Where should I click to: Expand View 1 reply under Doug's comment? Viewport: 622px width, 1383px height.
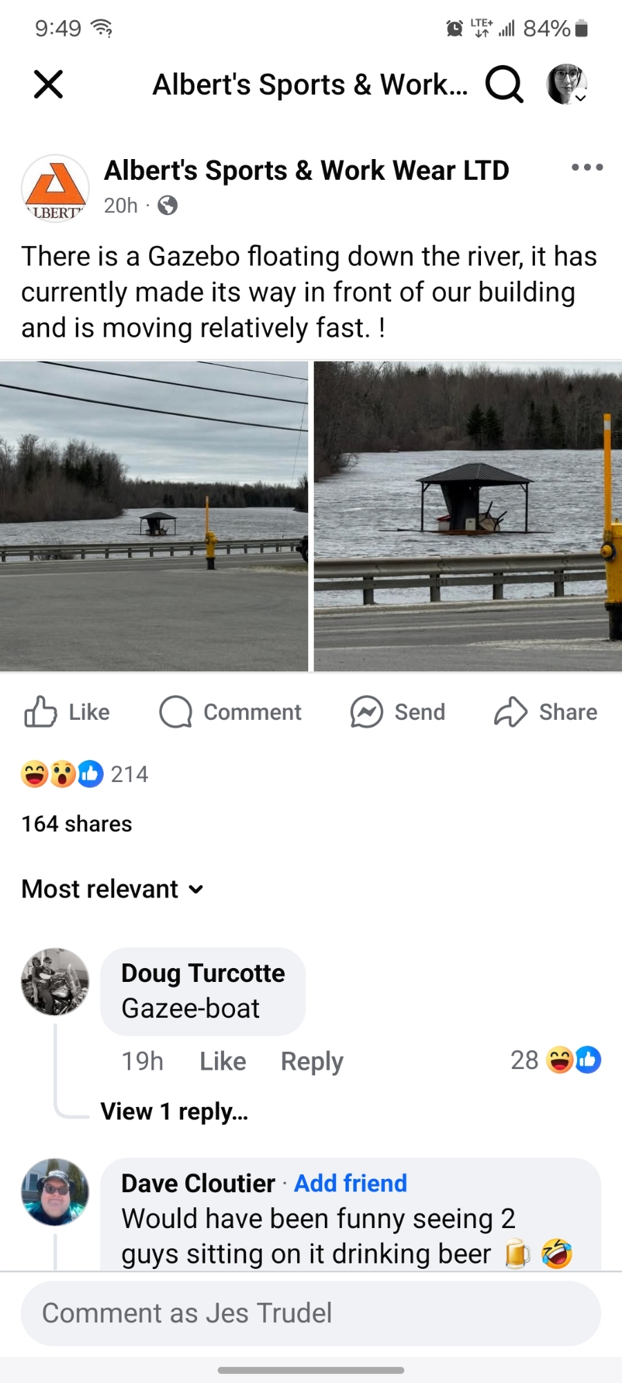click(174, 1111)
